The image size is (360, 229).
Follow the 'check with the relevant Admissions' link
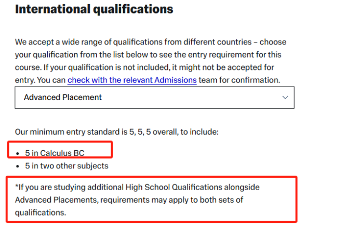point(132,80)
